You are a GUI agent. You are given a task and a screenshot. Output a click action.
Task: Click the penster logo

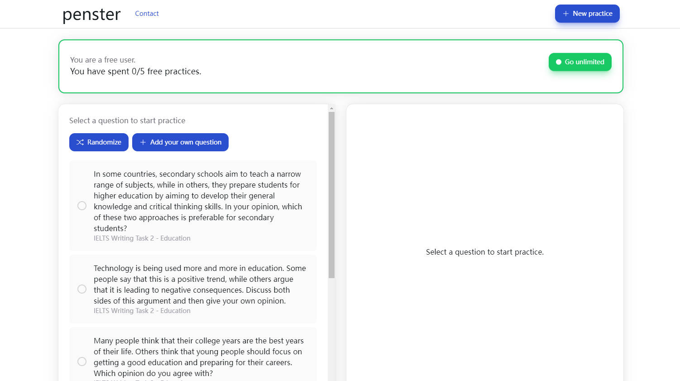(x=91, y=14)
